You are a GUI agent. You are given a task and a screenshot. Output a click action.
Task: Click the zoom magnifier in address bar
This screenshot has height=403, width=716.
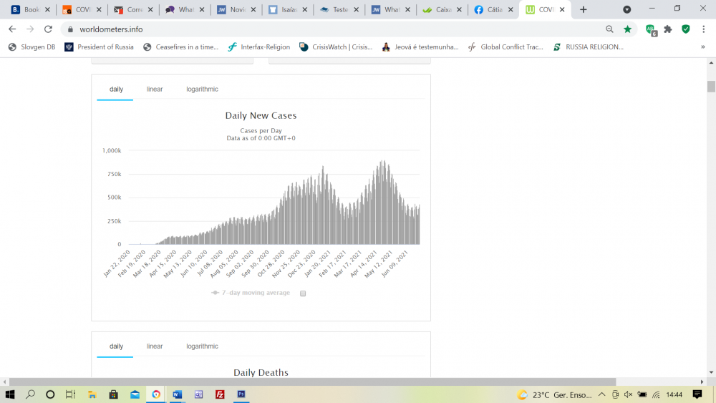click(x=609, y=29)
